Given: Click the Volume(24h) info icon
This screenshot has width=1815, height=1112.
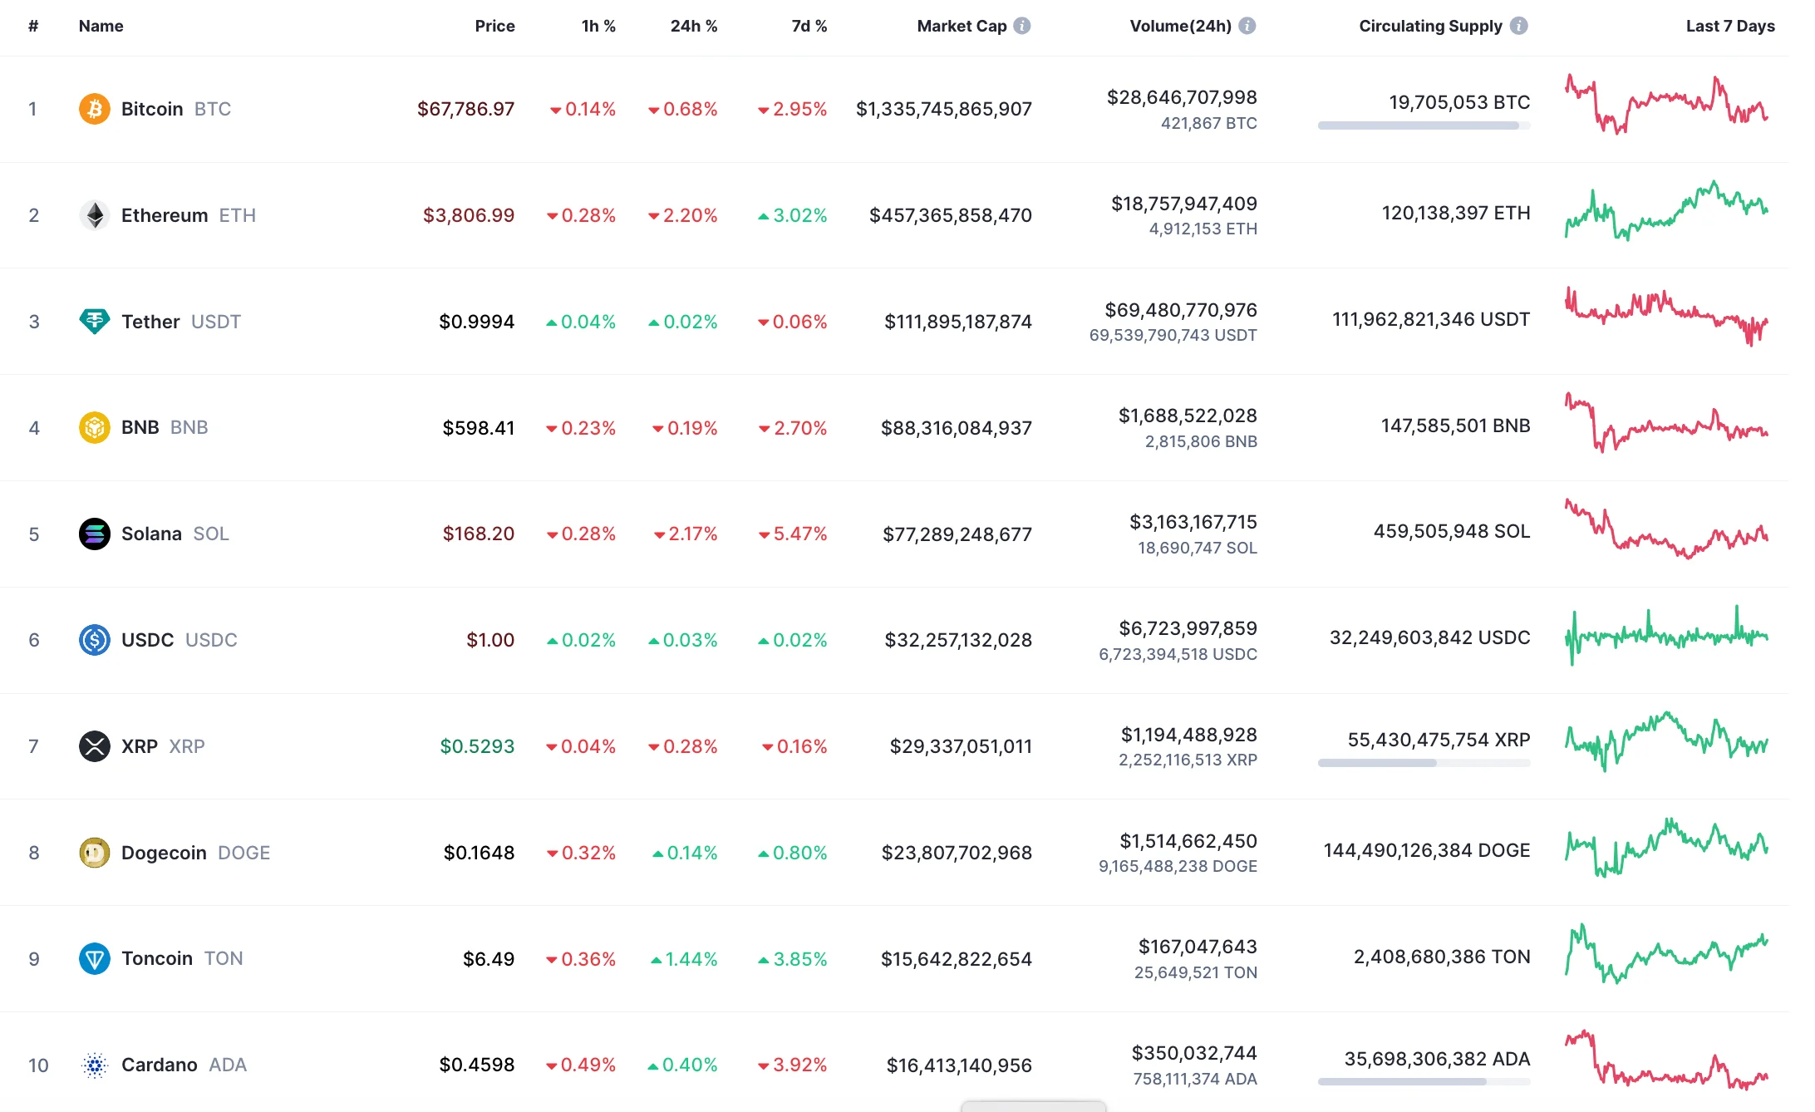Looking at the screenshot, I should (x=1247, y=26).
